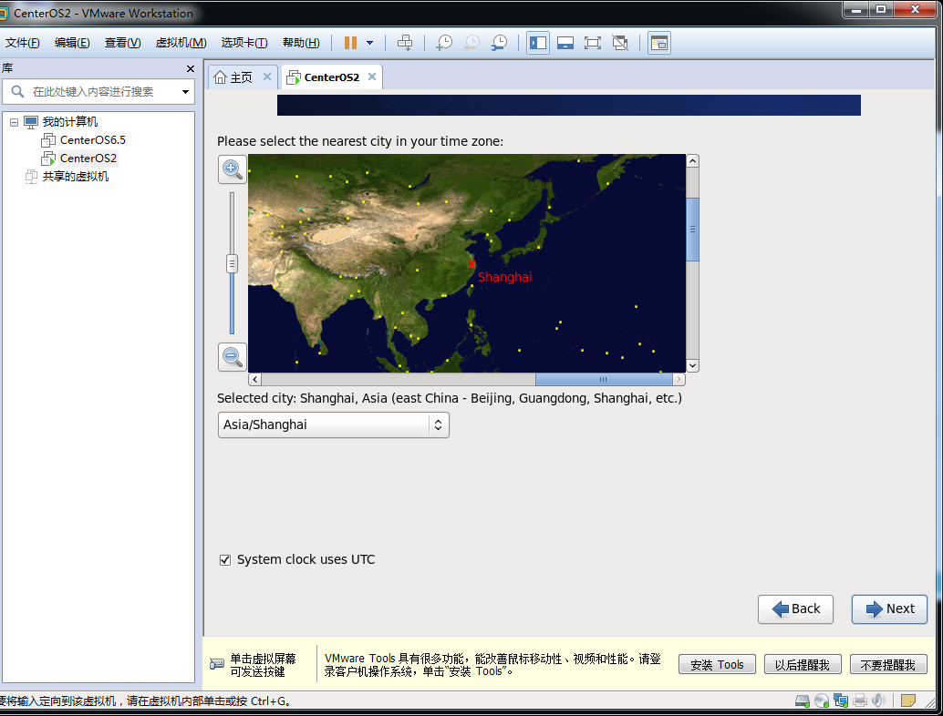Image resolution: width=943 pixels, height=716 pixels.
Task: Click the red Shanghai marker on map
Action: coord(471,263)
